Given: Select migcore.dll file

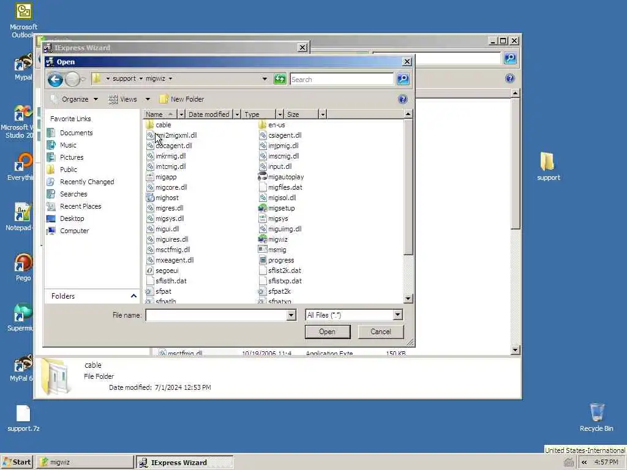Looking at the screenshot, I should click(167, 187).
